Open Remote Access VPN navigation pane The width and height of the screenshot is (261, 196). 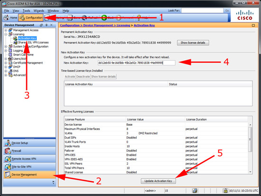click(29, 159)
